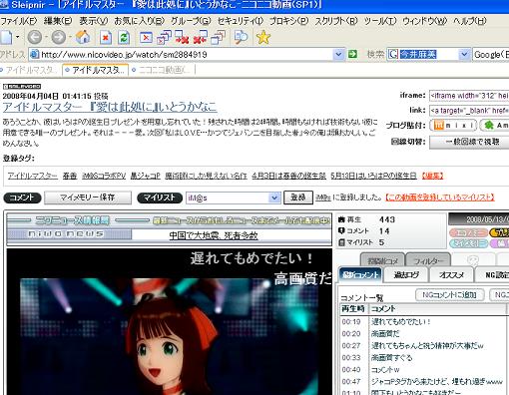Click the NGコメントに追加 button
509x395 pixels.
pyautogui.click(x=450, y=294)
